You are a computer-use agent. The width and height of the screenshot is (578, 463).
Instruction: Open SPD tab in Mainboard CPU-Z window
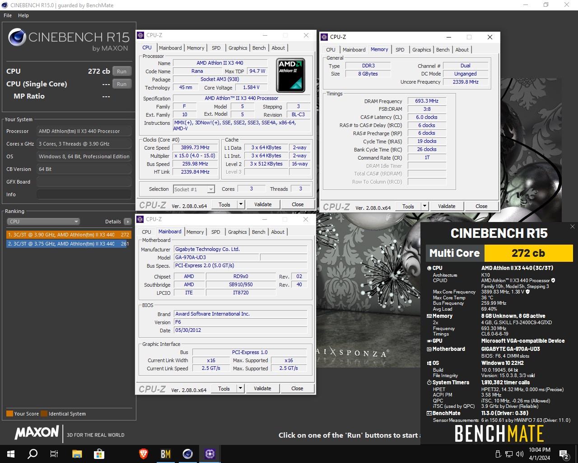tap(216, 232)
